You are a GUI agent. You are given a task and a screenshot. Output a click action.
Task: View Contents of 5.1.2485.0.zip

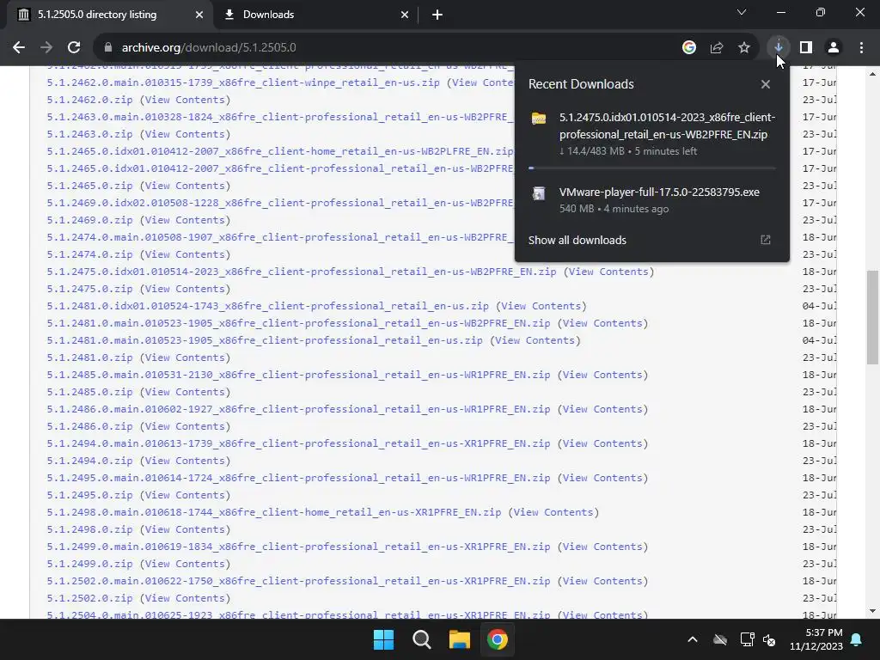(186, 392)
